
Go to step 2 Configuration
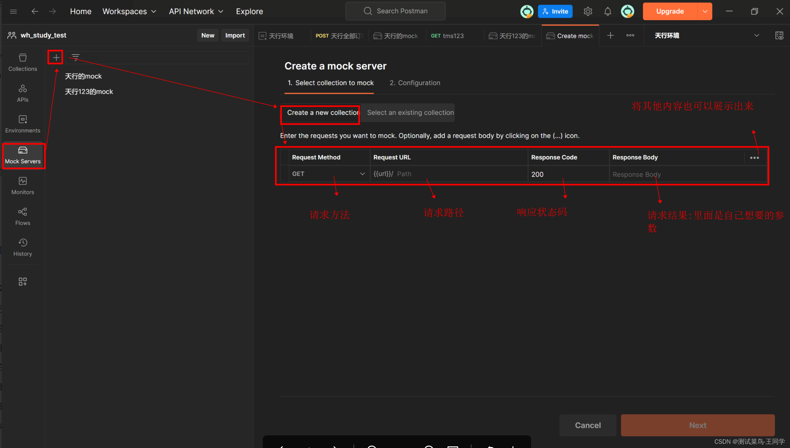[x=415, y=83]
